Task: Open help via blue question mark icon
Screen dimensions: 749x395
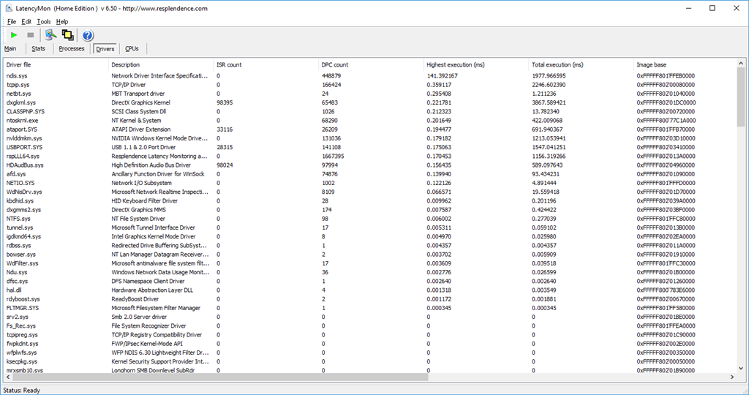Action: click(88, 35)
